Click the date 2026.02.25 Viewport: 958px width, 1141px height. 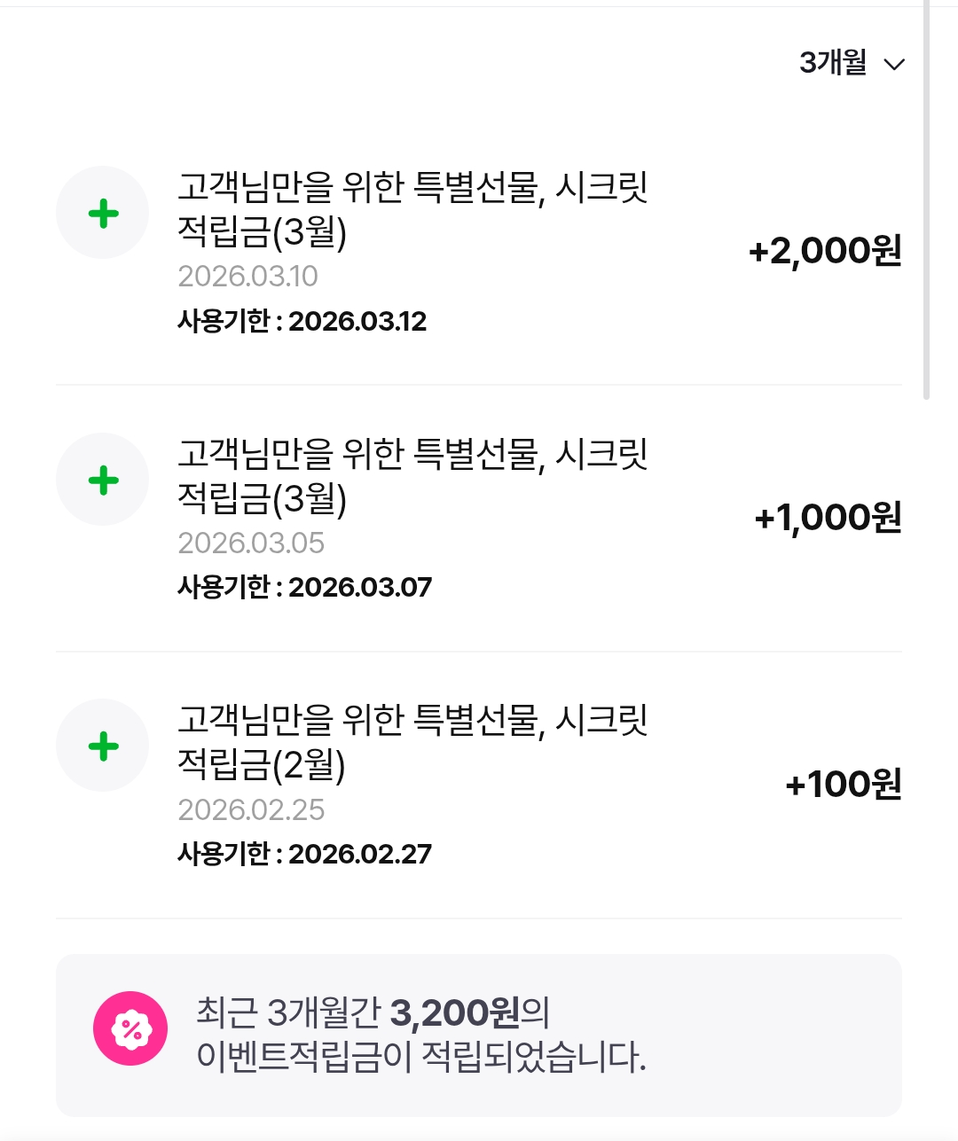point(251,810)
